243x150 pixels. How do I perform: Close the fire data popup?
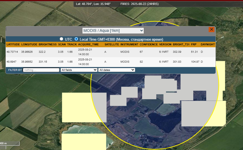[x=211, y=29]
